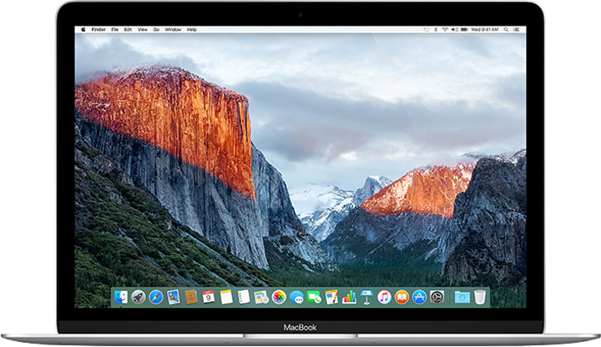This screenshot has width=601, height=347.
Task: Open Launchpad rocket icon in Dock
Action: (x=139, y=297)
